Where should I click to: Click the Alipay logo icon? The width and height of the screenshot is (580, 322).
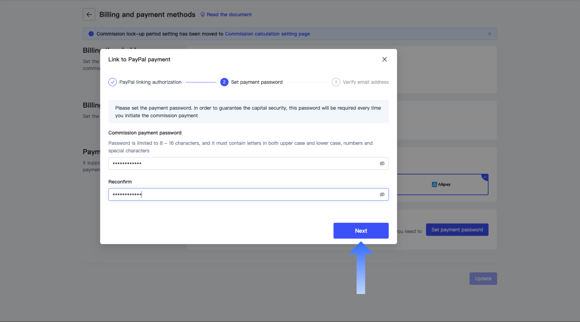tap(434, 184)
